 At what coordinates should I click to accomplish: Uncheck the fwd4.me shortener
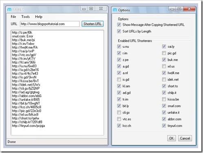tap(164, 73)
